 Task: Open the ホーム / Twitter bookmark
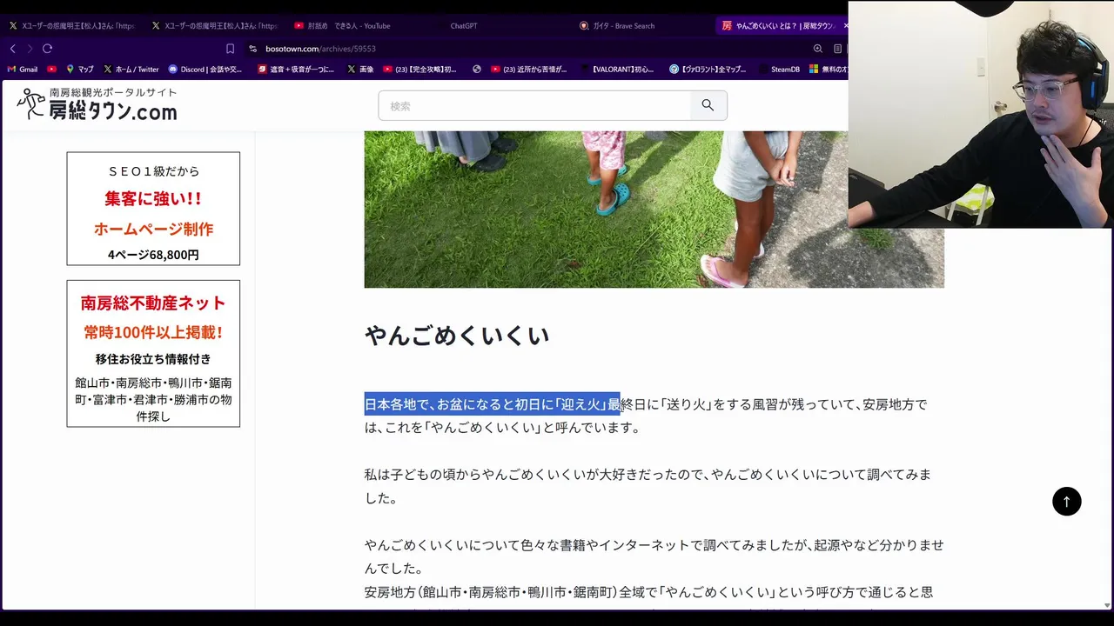point(131,69)
